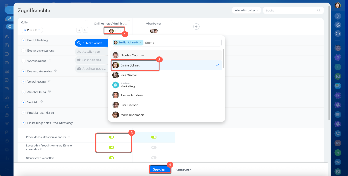Open the help hint next to Verschiebung
The image size is (348, 176).
click(x=49, y=81)
